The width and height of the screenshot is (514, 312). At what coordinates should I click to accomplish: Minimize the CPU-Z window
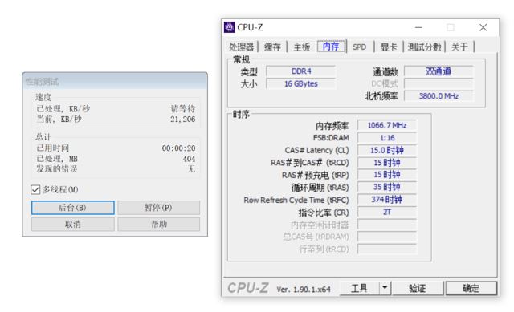(418, 27)
